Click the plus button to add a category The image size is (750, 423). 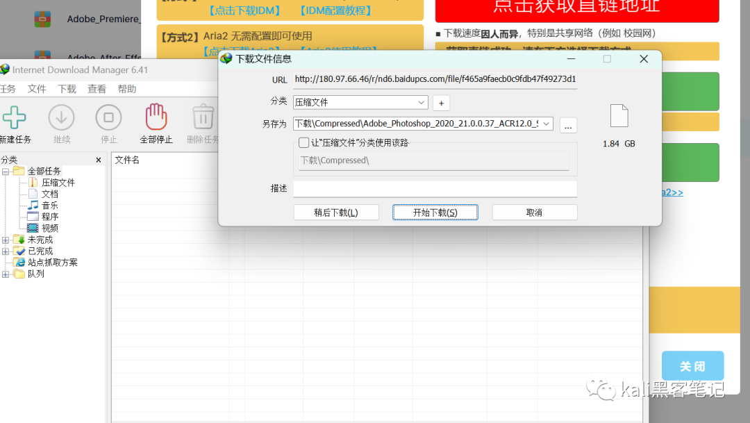pyautogui.click(x=441, y=103)
